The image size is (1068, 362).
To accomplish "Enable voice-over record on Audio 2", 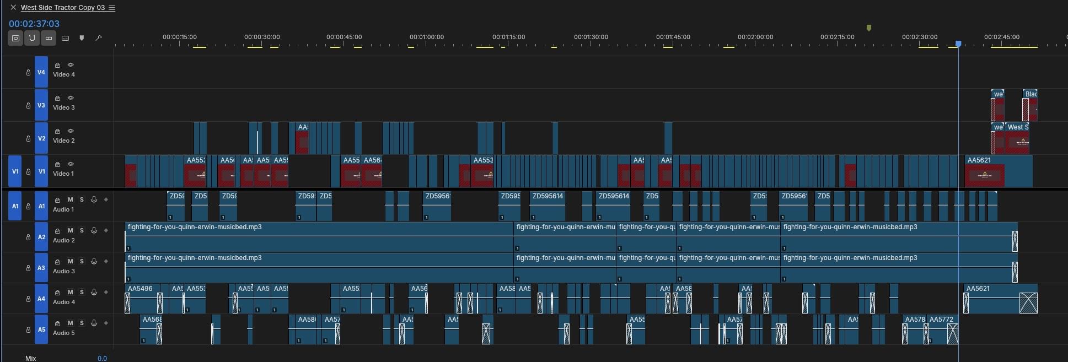I will (94, 230).
